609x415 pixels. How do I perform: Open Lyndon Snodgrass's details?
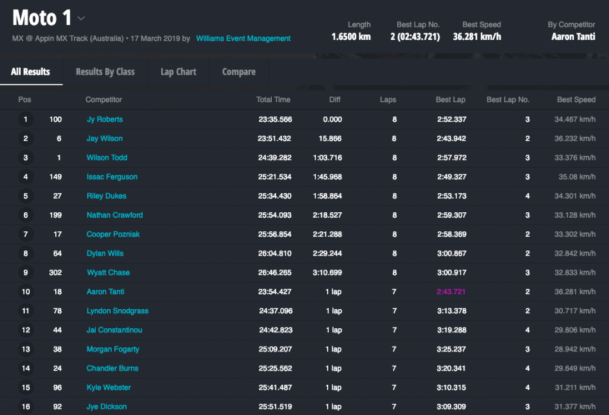coord(117,311)
